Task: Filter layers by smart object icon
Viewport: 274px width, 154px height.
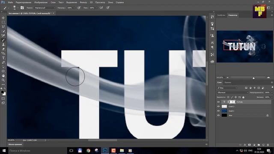Action: coord(263,88)
